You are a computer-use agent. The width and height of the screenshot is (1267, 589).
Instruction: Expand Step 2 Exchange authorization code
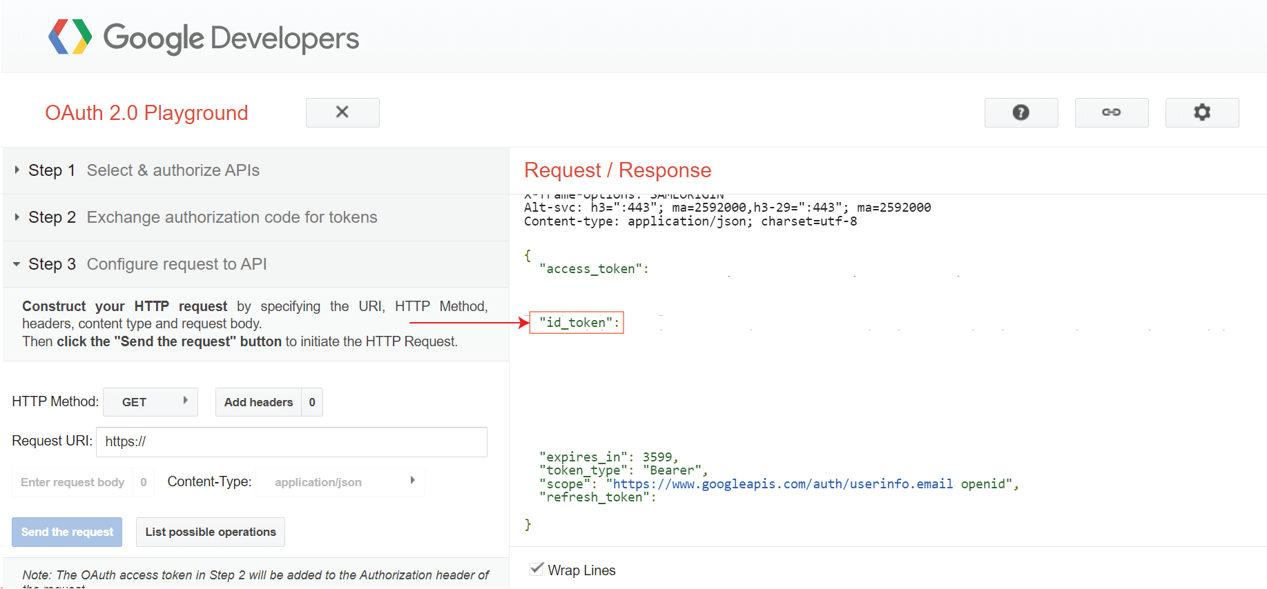click(255, 217)
